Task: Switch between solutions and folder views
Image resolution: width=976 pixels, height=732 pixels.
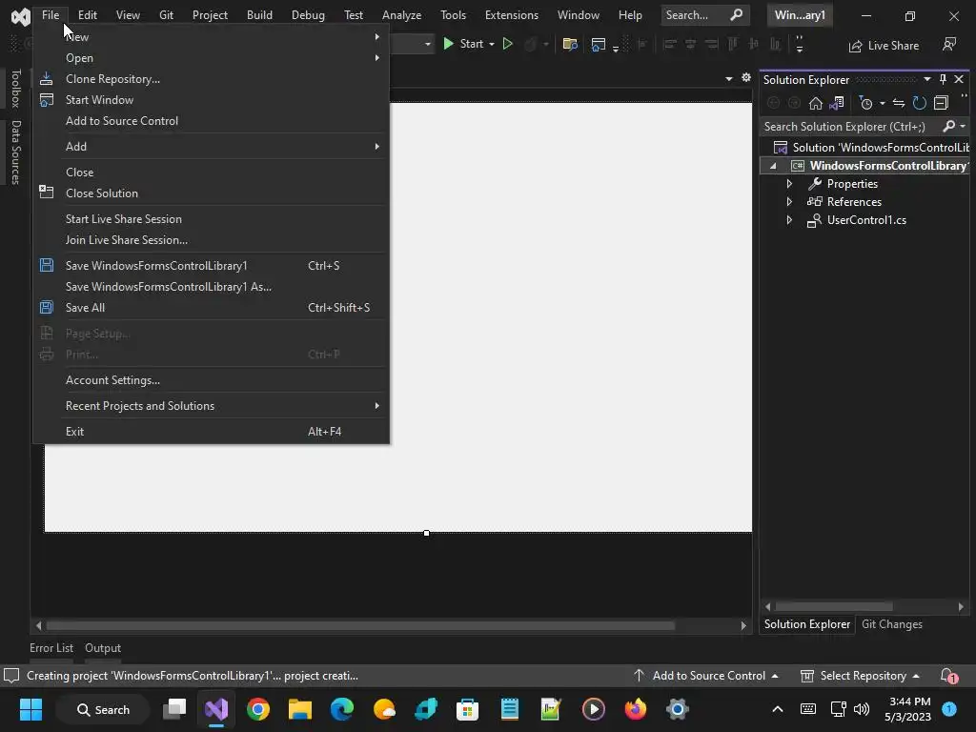Action: tap(837, 103)
